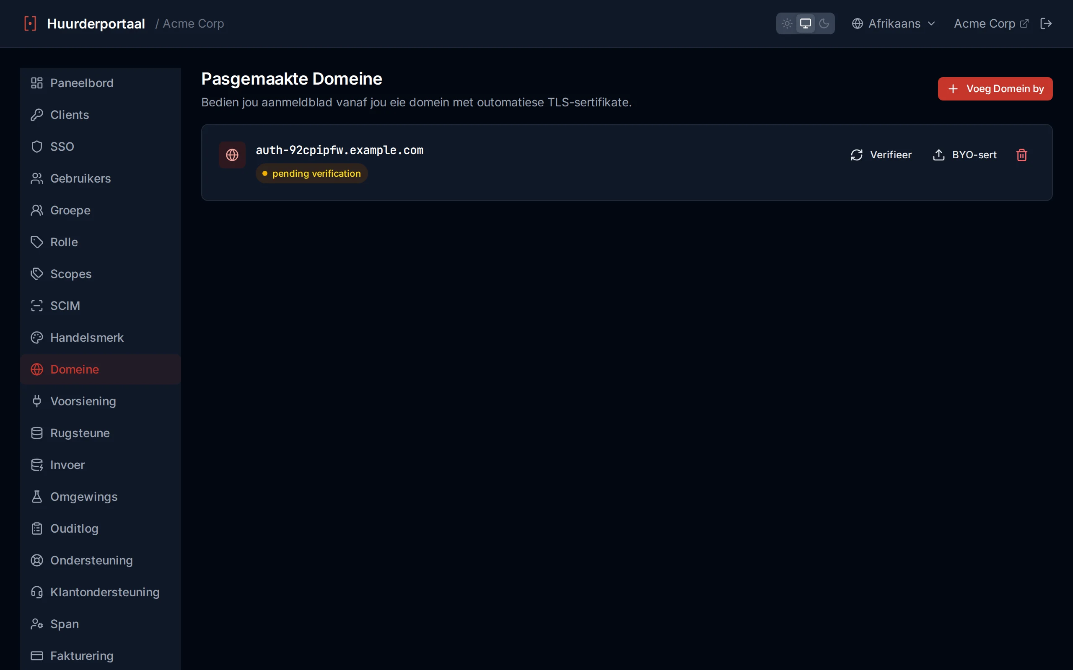This screenshot has height=670, width=1073.
Task: Click the Scopes double-tag icon
Action: 37,274
